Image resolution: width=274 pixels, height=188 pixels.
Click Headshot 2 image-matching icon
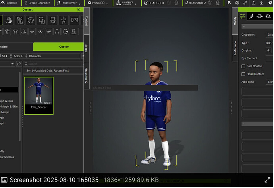(x=210, y=3)
